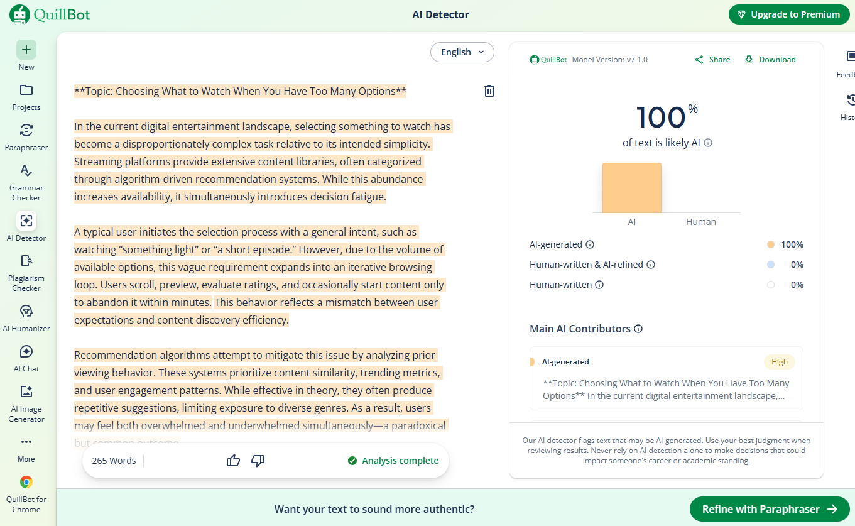Click 'Model Version: v7.1.0' text
Screen dimensions: 855x526
(610, 60)
